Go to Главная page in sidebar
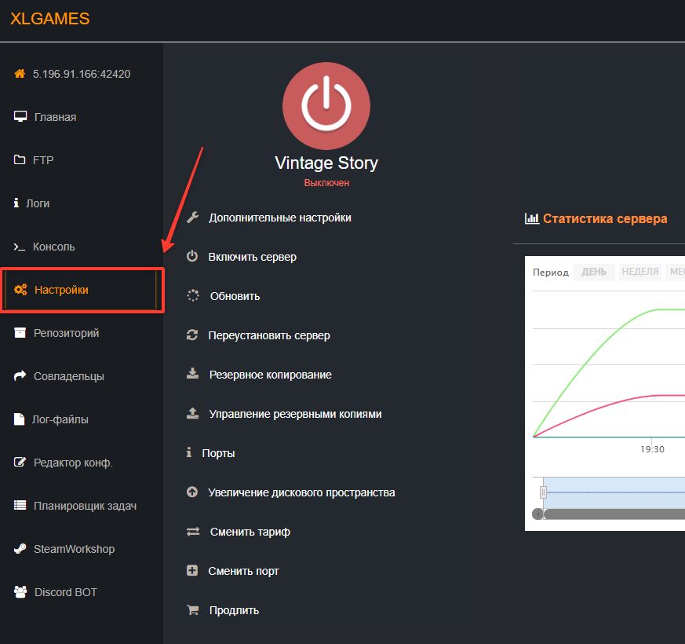The height and width of the screenshot is (644, 685). [x=55, y=117]
